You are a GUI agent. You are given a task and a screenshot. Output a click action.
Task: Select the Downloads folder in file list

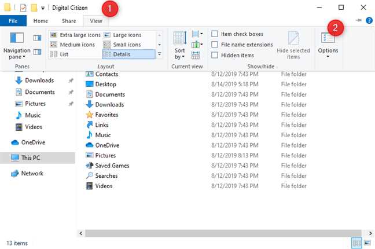click(105, 105)
